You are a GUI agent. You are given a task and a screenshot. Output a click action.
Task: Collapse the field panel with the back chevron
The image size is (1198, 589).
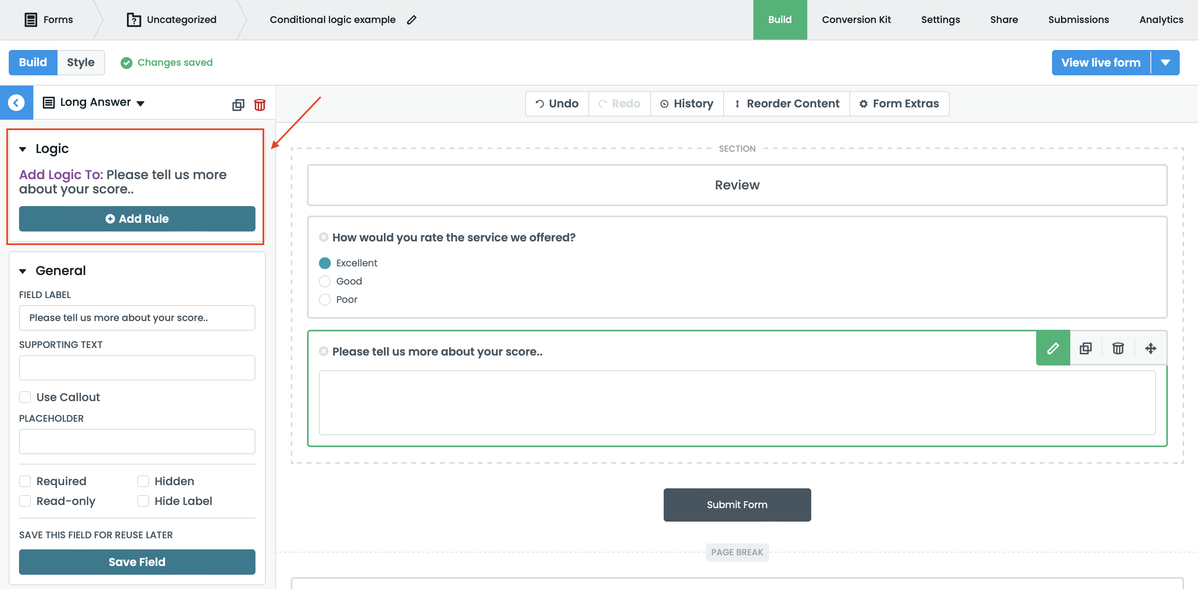[x=17, y=102]
